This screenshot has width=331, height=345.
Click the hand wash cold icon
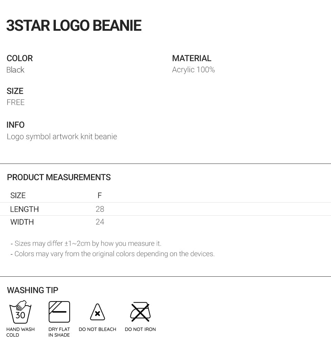coord(20,312)
